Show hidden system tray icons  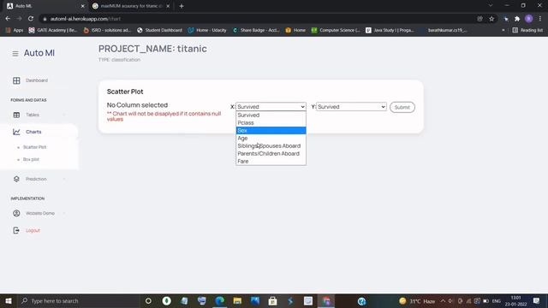click(443, 300)
